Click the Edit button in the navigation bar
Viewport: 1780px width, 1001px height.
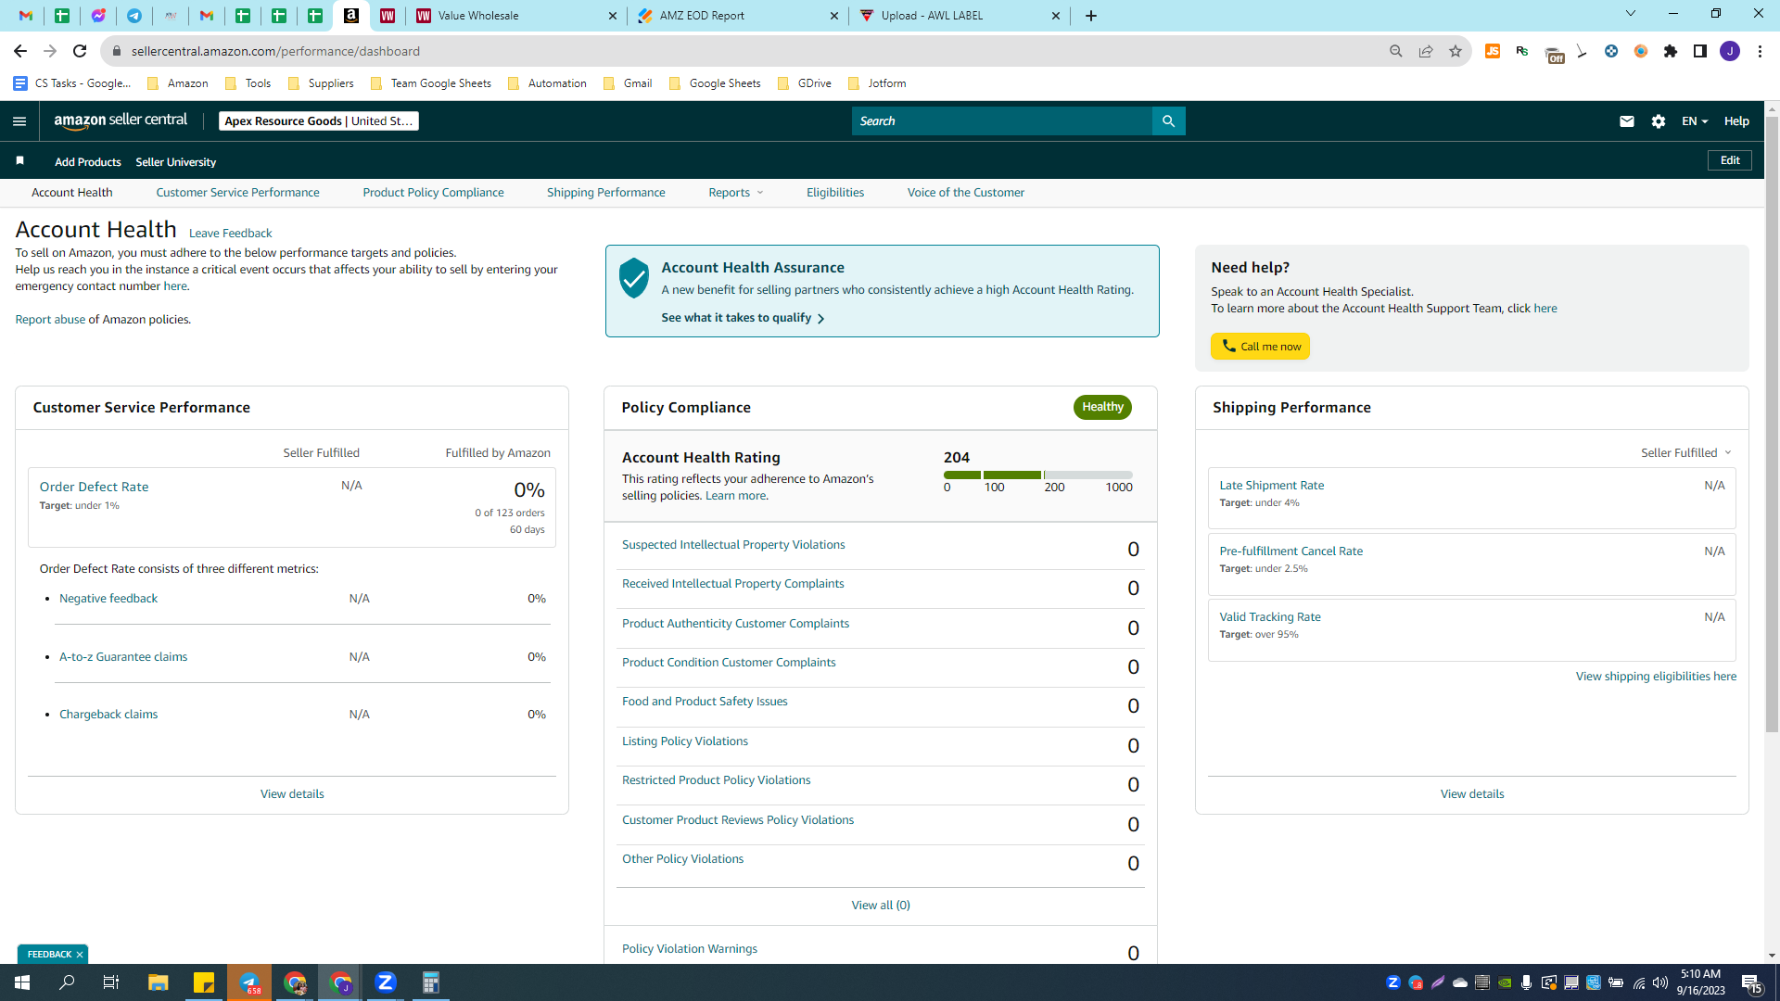[x=1730, y=160]
